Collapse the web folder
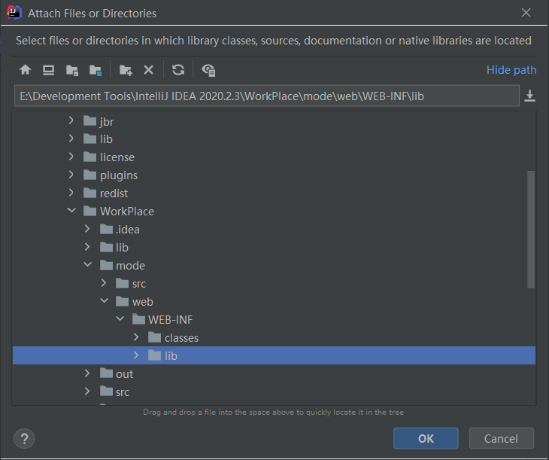Screen dimensions: 549x460 pyautogui.click(x=105, y=301)
